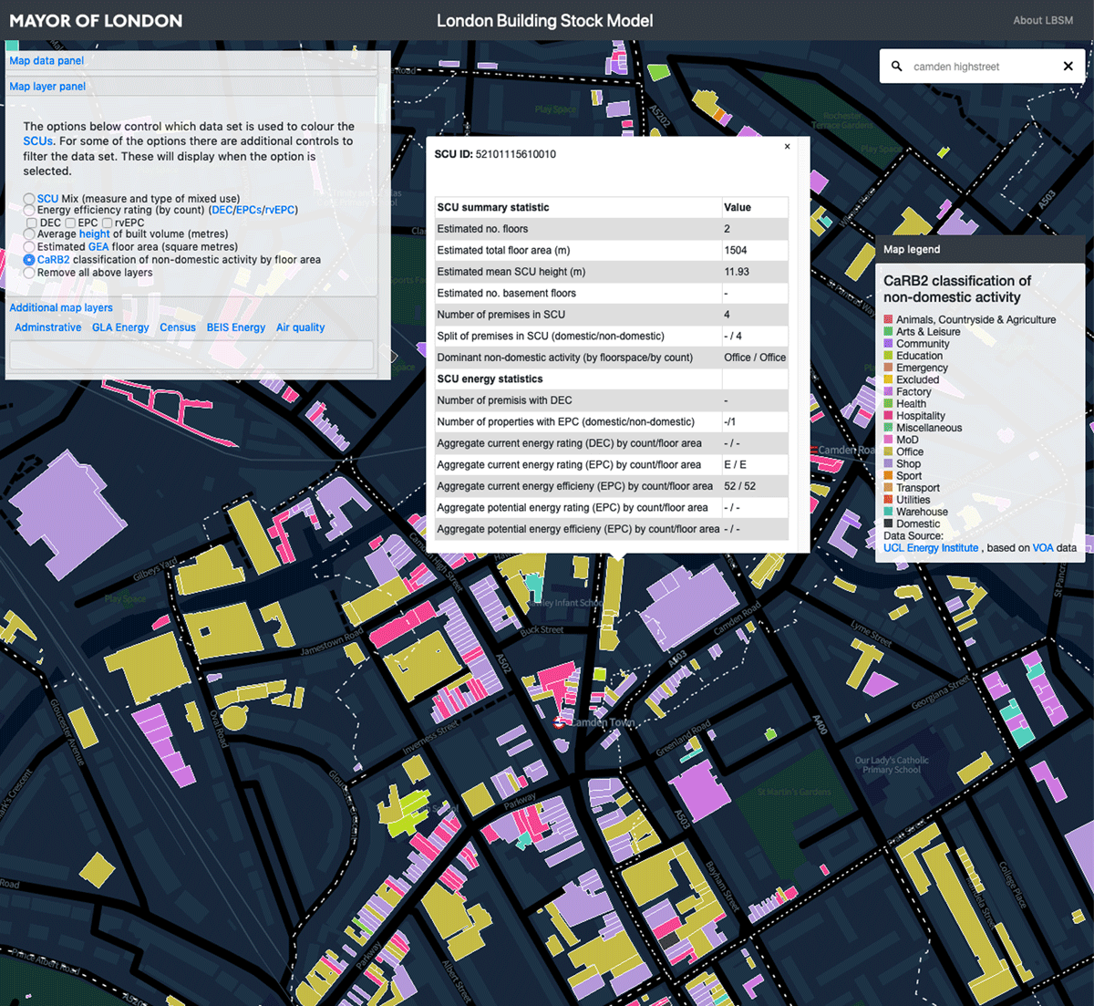Viewport: 1094px width, 1006px height.
Task: Open the About LBSM link
Action: tap(1042, 20)
